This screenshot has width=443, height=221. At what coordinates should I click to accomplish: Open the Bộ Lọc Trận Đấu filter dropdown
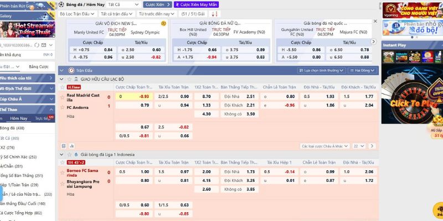click(78, 14)
